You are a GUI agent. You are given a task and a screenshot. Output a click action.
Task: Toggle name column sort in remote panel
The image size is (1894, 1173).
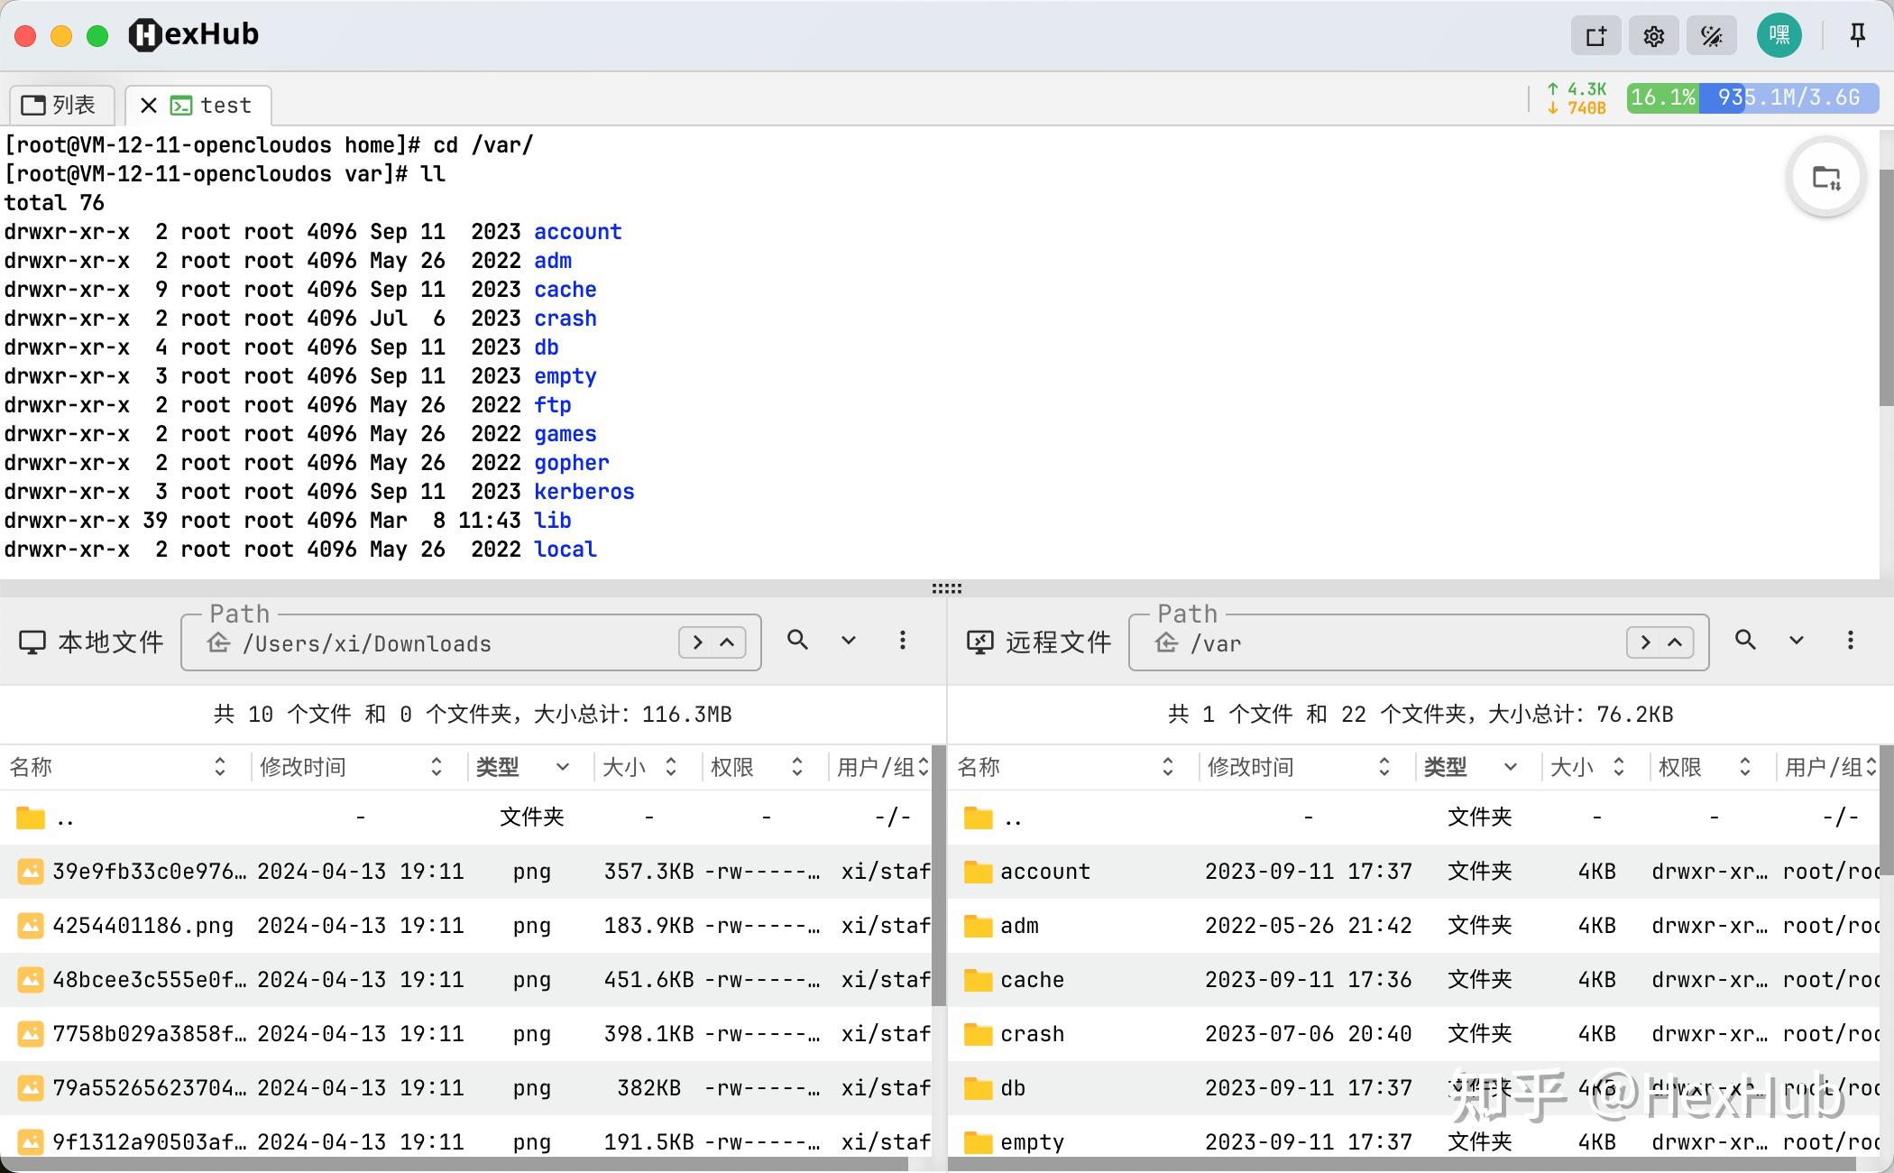point(1168,767)
